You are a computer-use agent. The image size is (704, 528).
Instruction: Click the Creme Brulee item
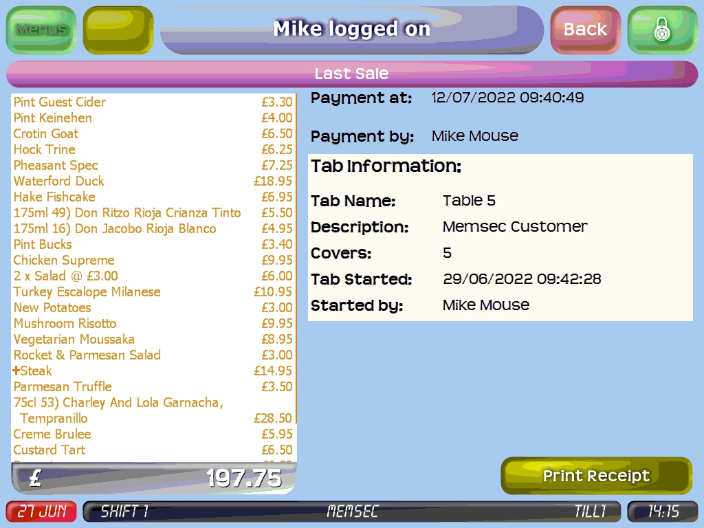coord(52,434)
